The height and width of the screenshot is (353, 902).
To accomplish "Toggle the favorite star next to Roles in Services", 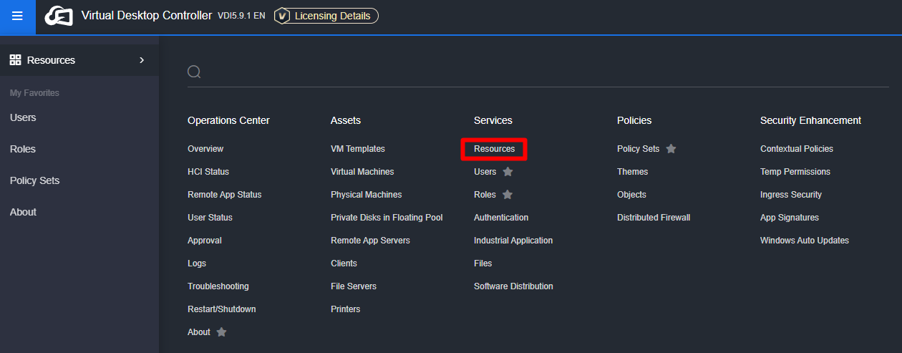I will (x=508, y=195).
